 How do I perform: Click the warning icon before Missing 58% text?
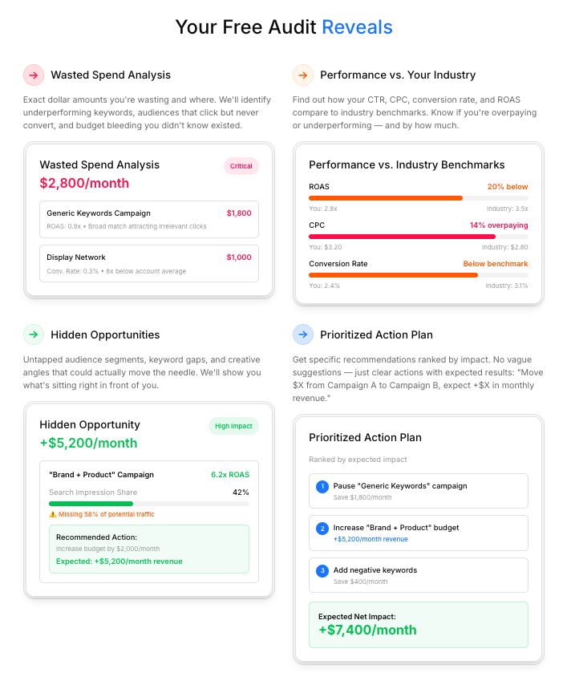[53, 514]
